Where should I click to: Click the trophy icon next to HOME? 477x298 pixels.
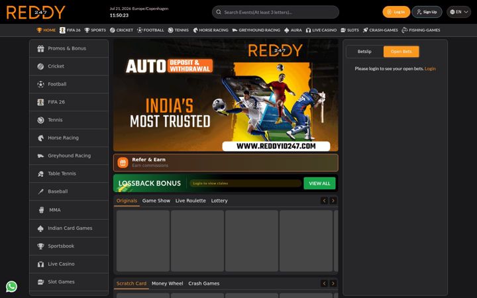(39, 30)
